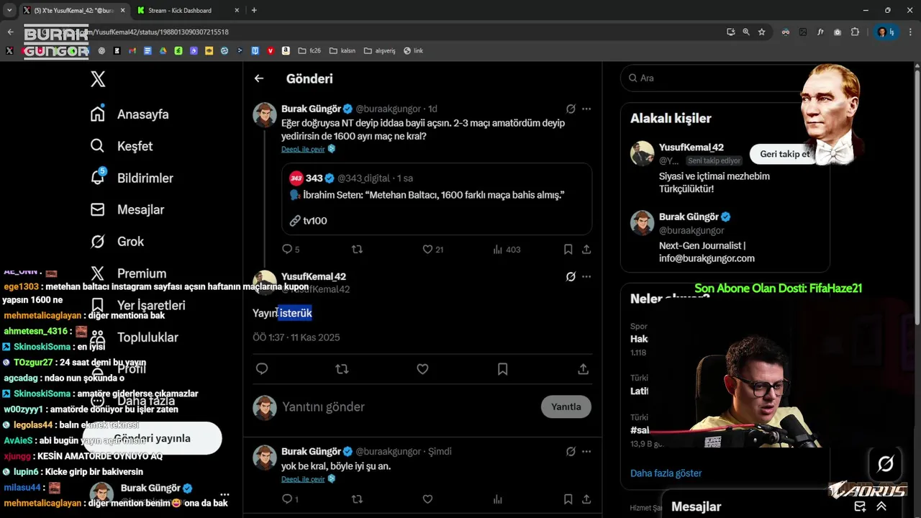Open Burak Güngör in Alakalı kişiler
921x518 pixels.
tap(689, 217)
